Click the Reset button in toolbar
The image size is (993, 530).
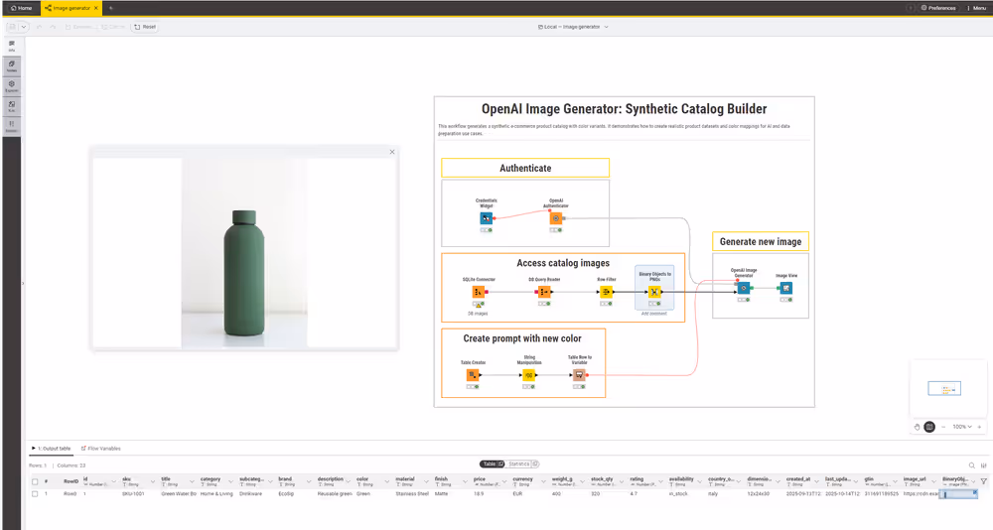pyautogui.click(x=145, y=27)
